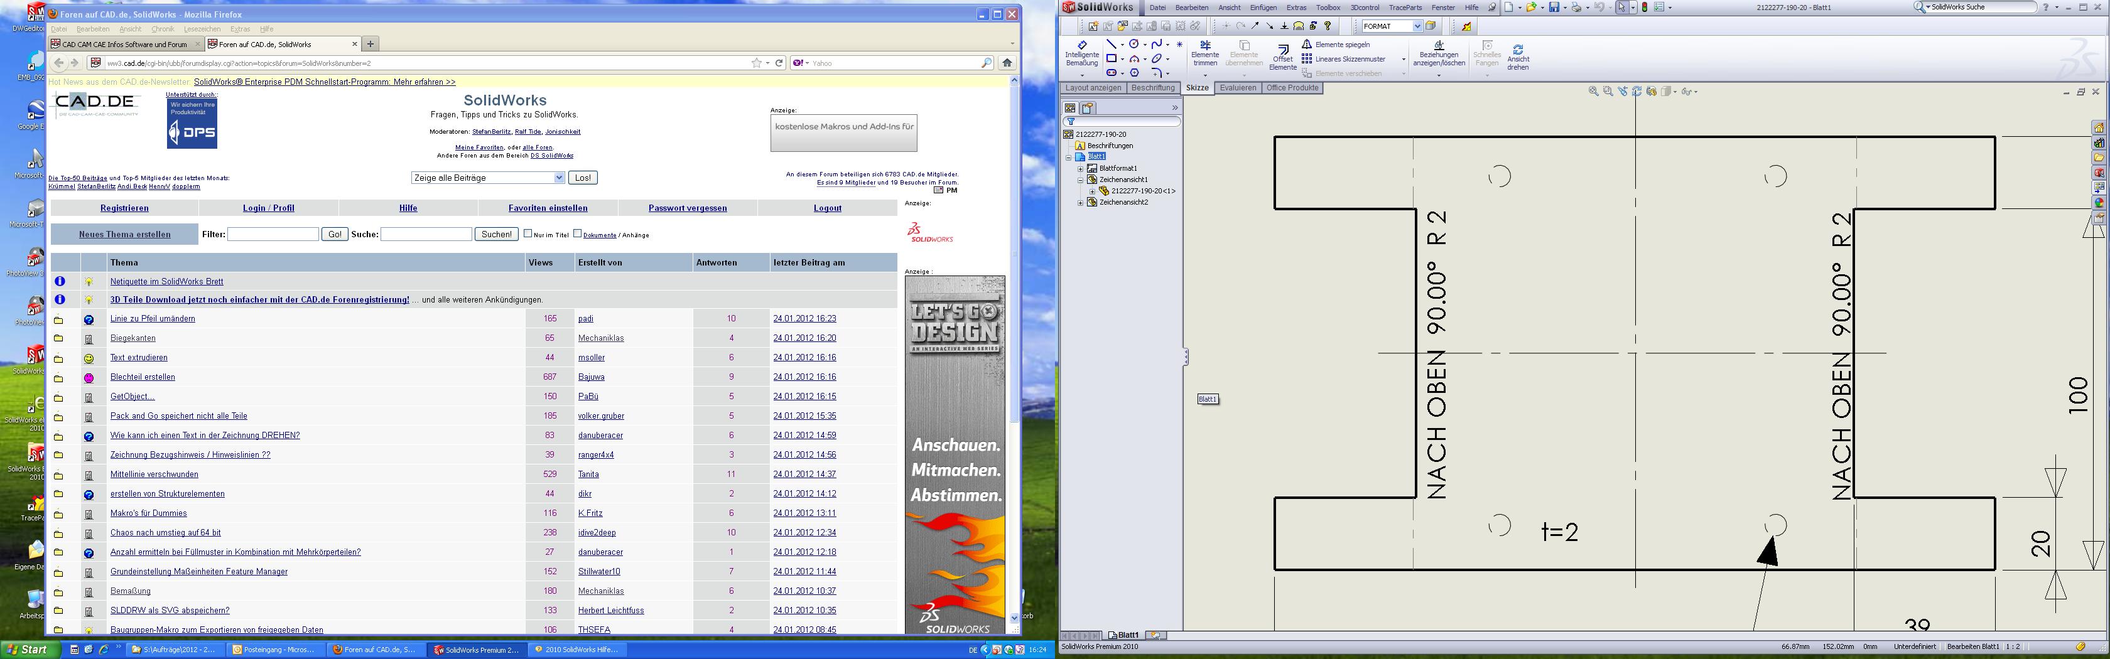Screen dimensions: 2110x659
Task: Open SolidWorks Extras menu
Action: click(1297, 8)
